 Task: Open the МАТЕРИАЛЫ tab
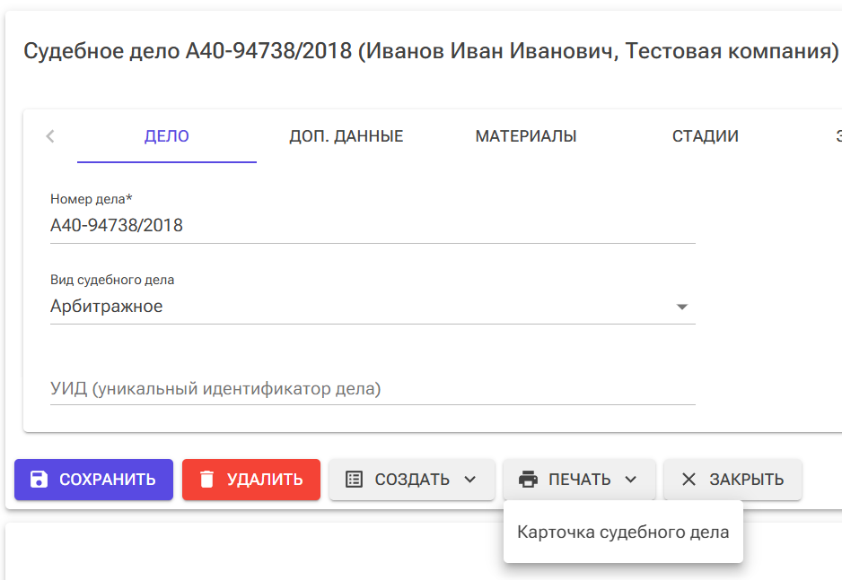(x=526, y=135)
